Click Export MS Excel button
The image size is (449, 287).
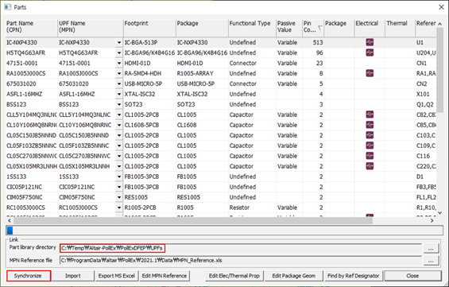(117, 276)
